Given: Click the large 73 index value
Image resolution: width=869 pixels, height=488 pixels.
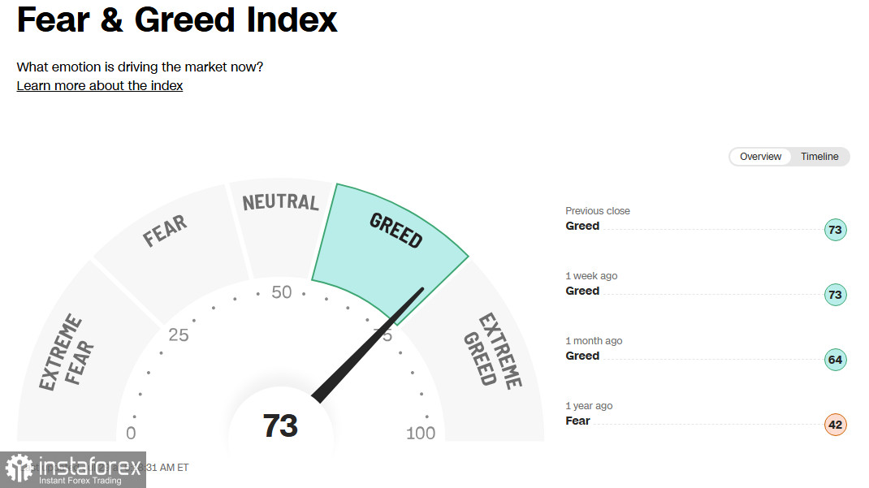Looking at the screenshot, I should point(280,425).
